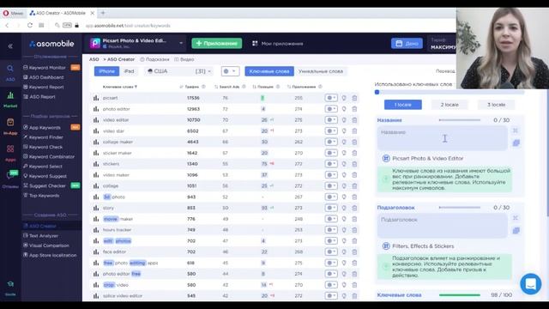Clear the subtitle field with X icon
549x309 pixels.
click(x=516, y=218)
